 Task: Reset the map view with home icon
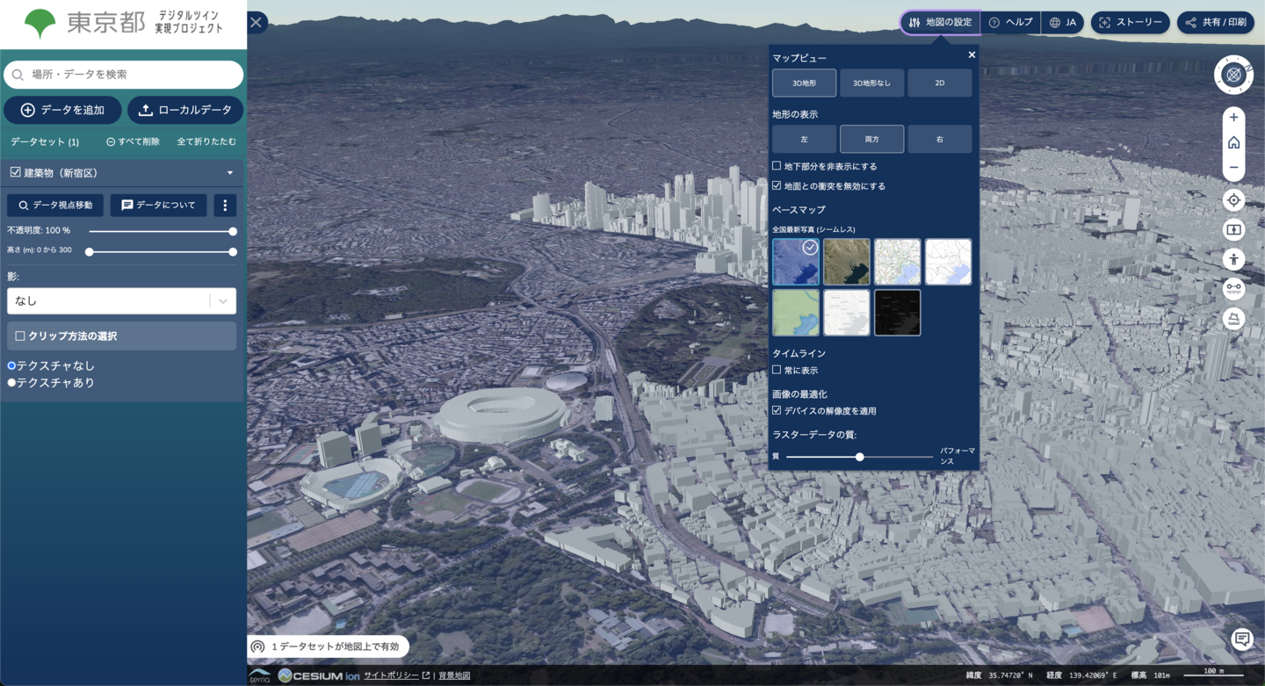coord(1233,142)
